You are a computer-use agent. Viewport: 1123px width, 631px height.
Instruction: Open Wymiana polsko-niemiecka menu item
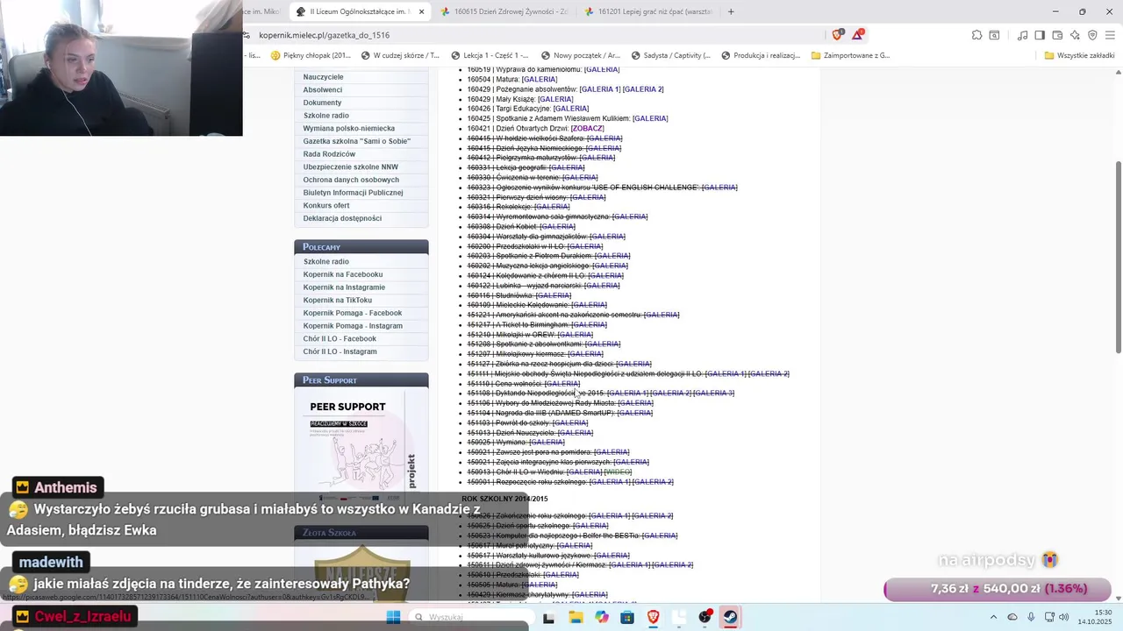(349, 128)
